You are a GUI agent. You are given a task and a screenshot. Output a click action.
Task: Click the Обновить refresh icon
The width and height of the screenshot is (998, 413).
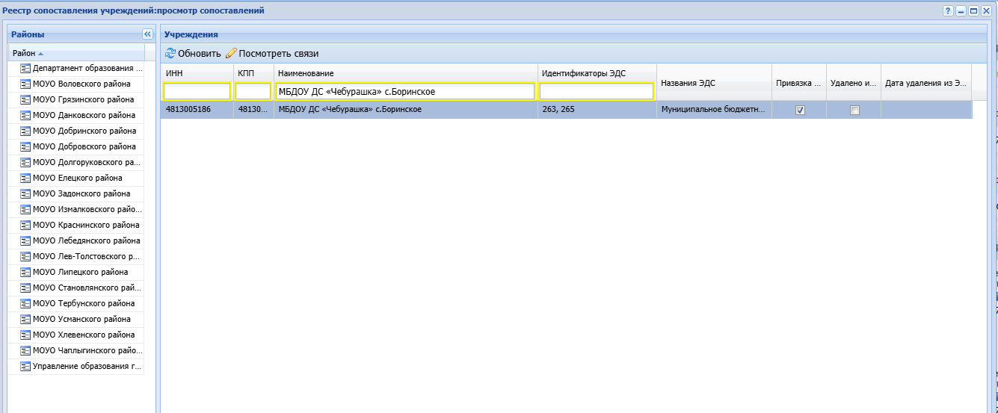click(170, 53)
